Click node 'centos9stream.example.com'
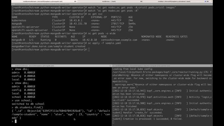224x126 pixels. pos(119,40)
